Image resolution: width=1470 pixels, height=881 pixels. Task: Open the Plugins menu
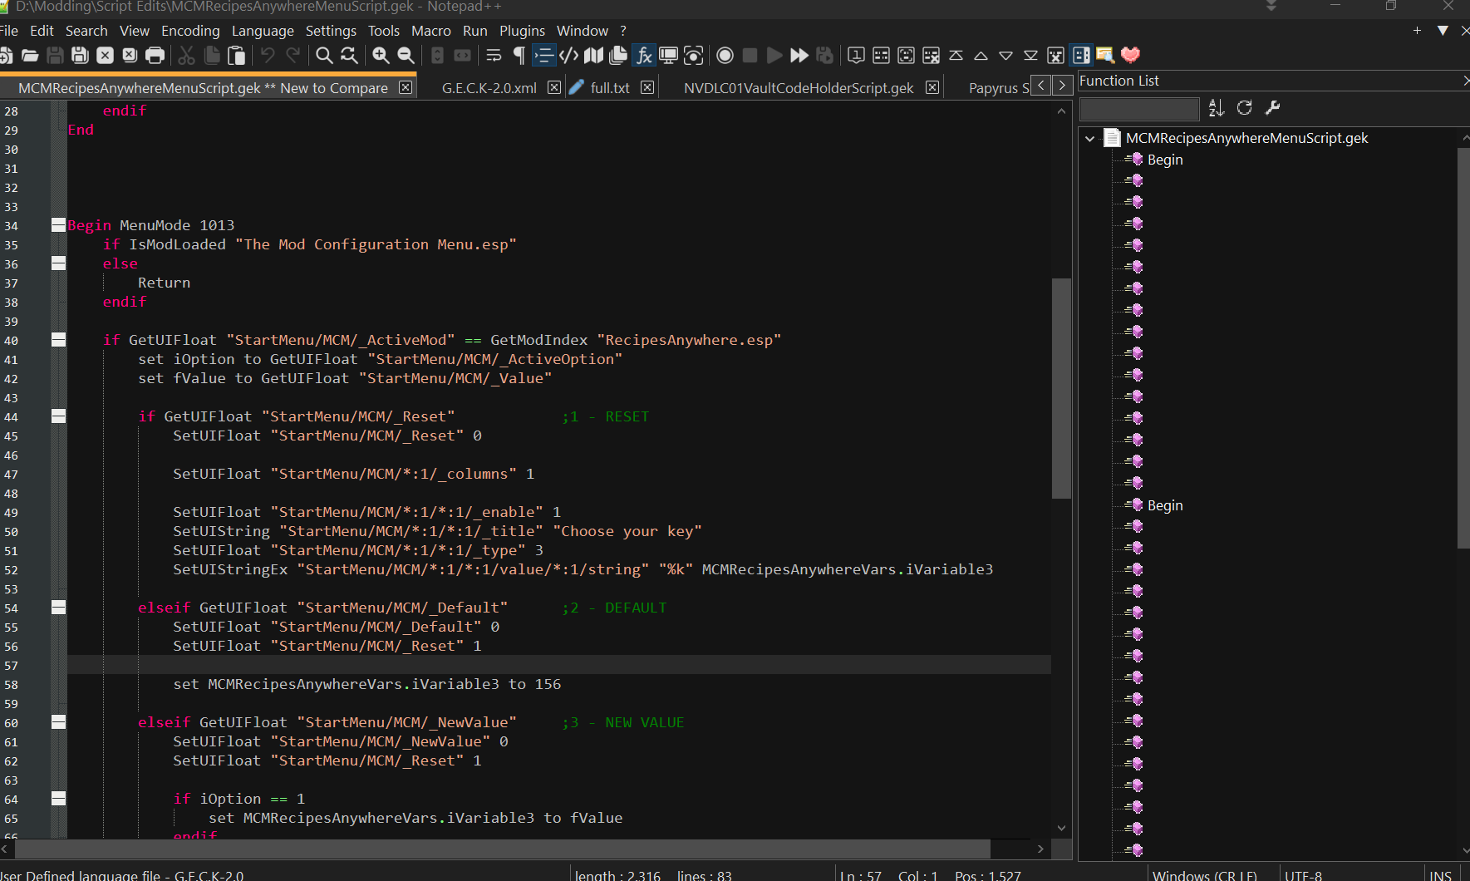(522, 31)
